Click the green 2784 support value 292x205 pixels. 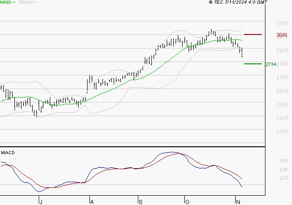click(x=271, y=64)
